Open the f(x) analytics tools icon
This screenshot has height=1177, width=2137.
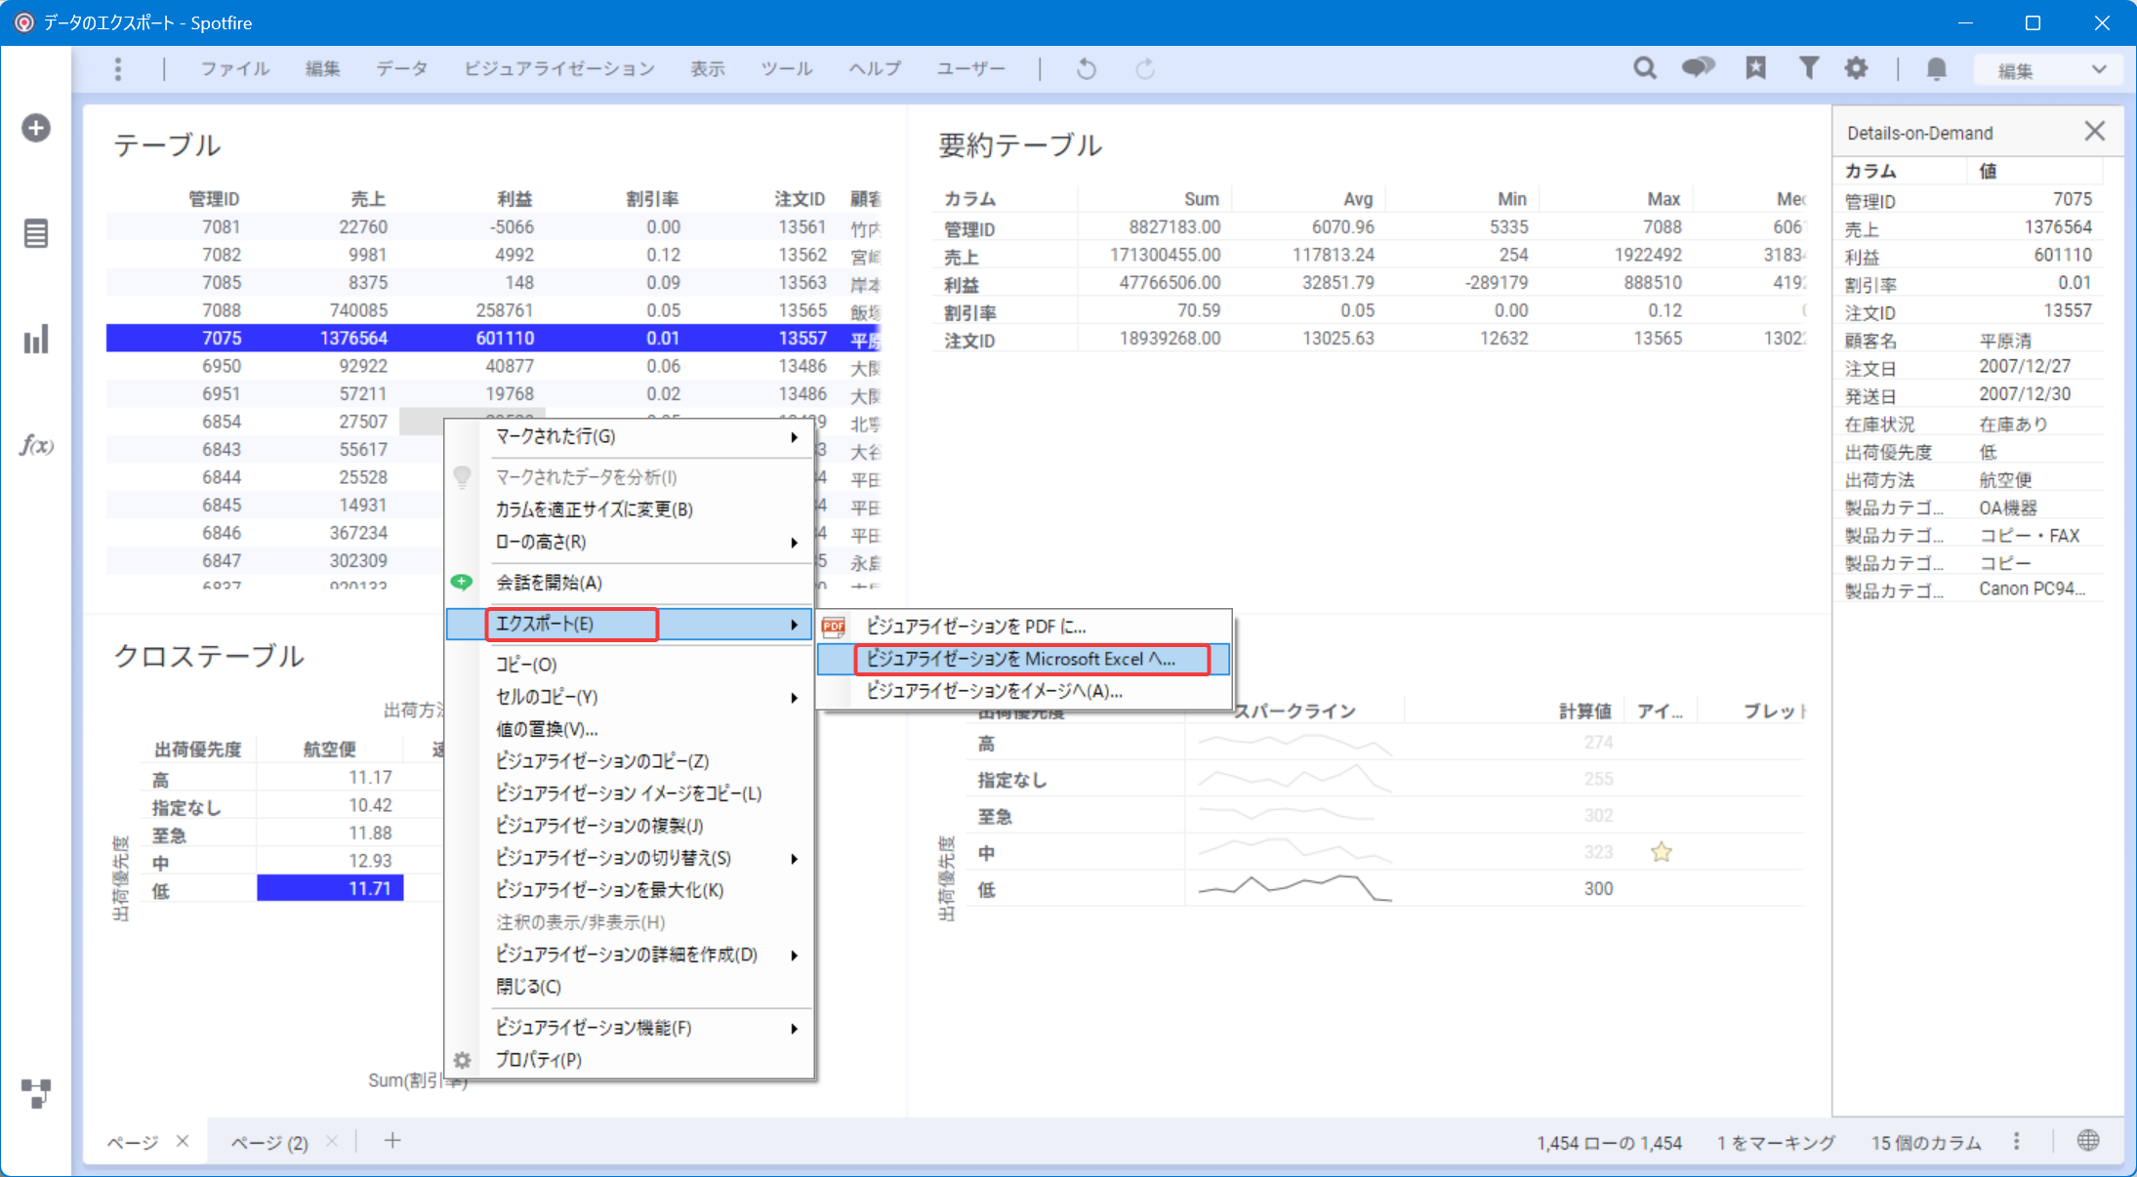click(36, 446)
